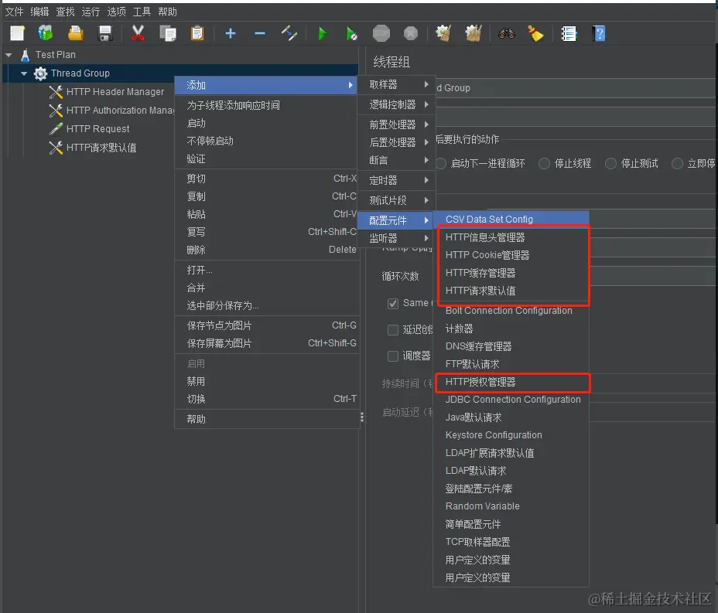The width and height of the screenshot is (718, 613).
Task: Click the blue plus Expand All icon
Action: click(x=231, y=33)
